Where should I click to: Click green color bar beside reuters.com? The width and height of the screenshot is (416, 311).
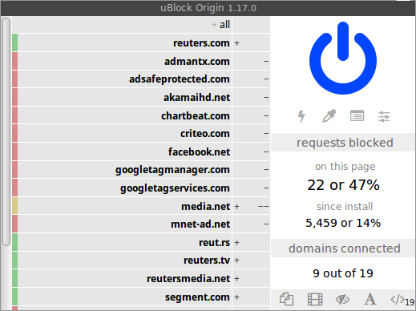pyautogui.click(x=15, y=42)
